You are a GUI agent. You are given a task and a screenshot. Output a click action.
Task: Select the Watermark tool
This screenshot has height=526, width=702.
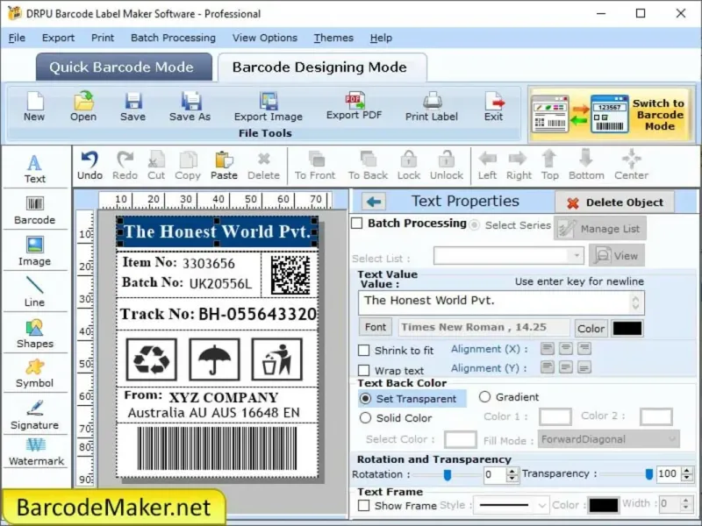pyautogui.click(x=36, y=452)
